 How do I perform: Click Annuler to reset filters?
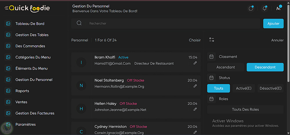277,40
